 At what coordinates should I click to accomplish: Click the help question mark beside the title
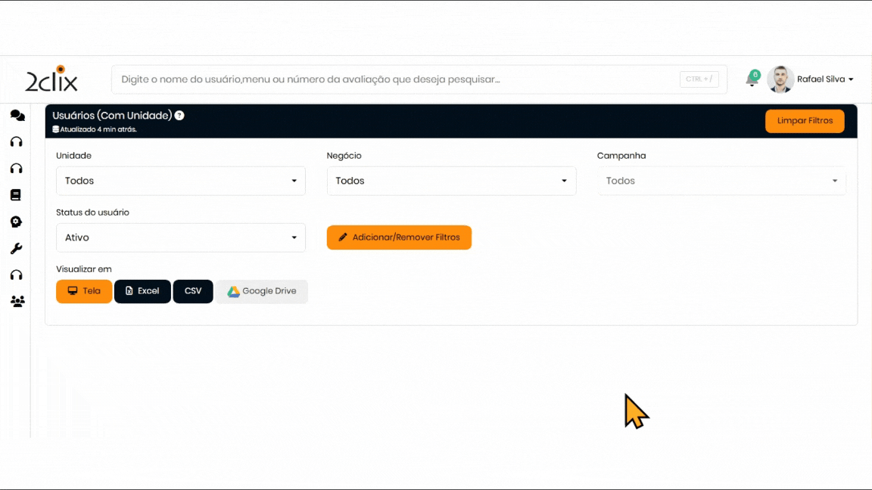(x=179, y=116)
